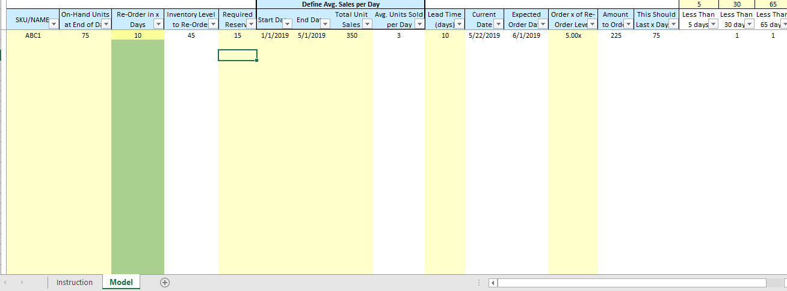Open the SKU/NAME filter dropdown

[x=54, y=24]
